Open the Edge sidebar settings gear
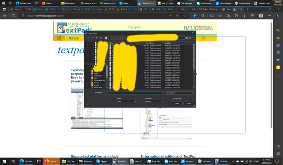Image resolution: width=283 pixels, height=165 pixels. coord(278,154)
